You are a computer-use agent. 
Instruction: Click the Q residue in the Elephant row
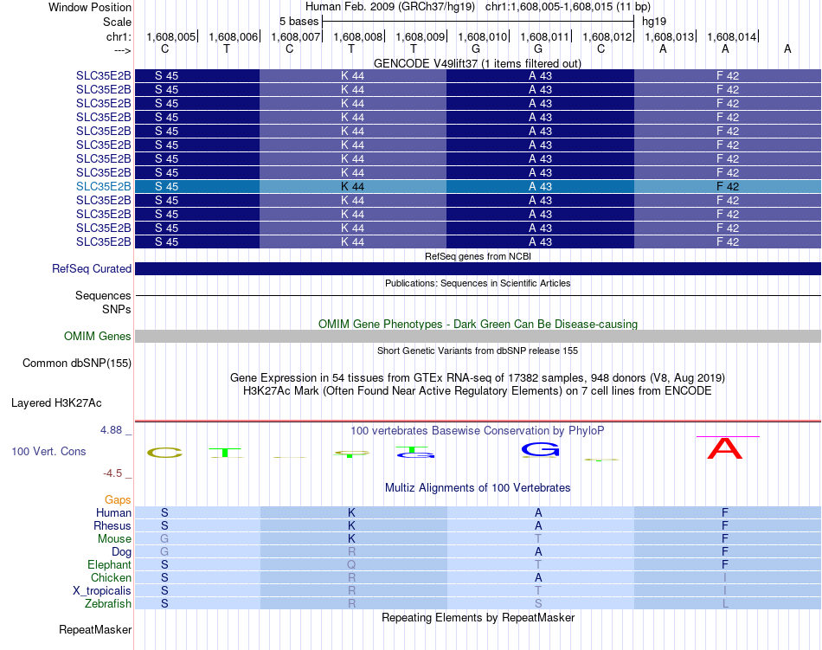click(x=351, y=564)
